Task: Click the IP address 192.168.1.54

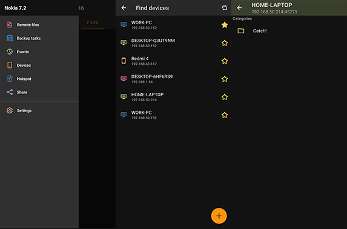Action: (x=142, y=82)
